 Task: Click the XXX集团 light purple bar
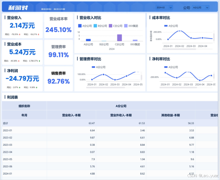[x=135, y=40]
